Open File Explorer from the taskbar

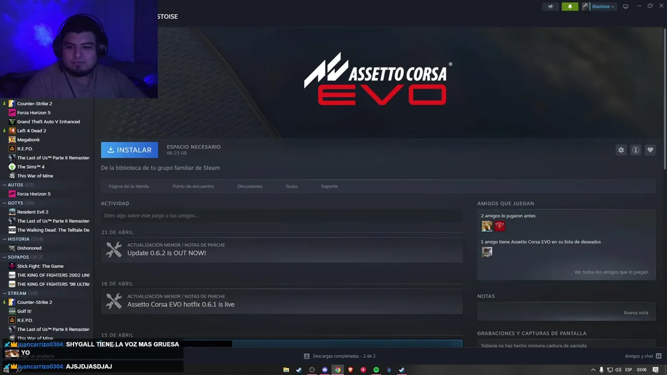[286, 370]
